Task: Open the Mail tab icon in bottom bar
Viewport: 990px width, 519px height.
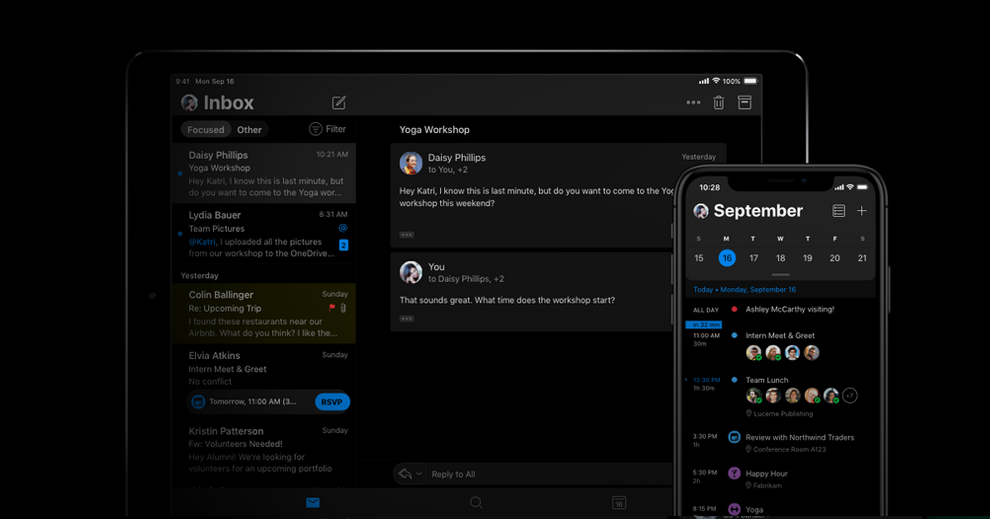Action: pyautogui.click(x=313, y=503)
